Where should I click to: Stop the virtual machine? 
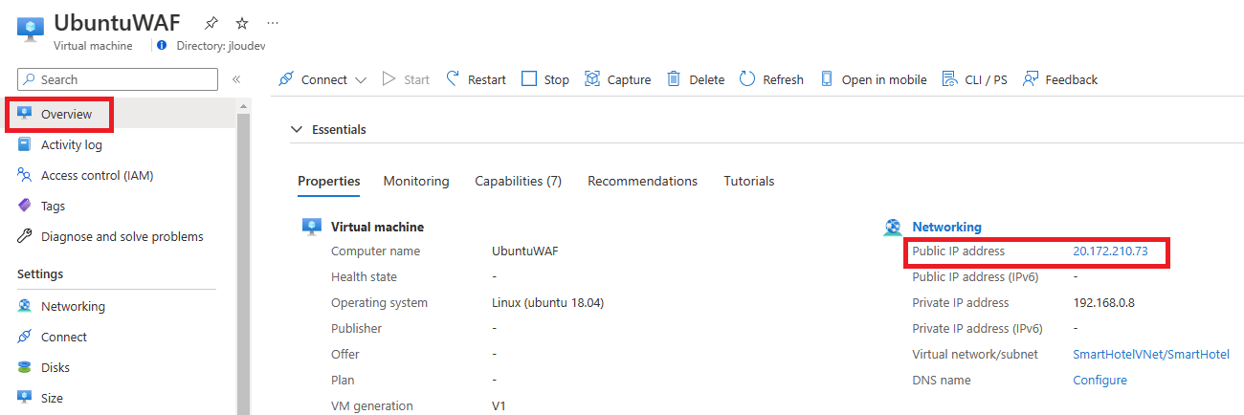(545, 79)
